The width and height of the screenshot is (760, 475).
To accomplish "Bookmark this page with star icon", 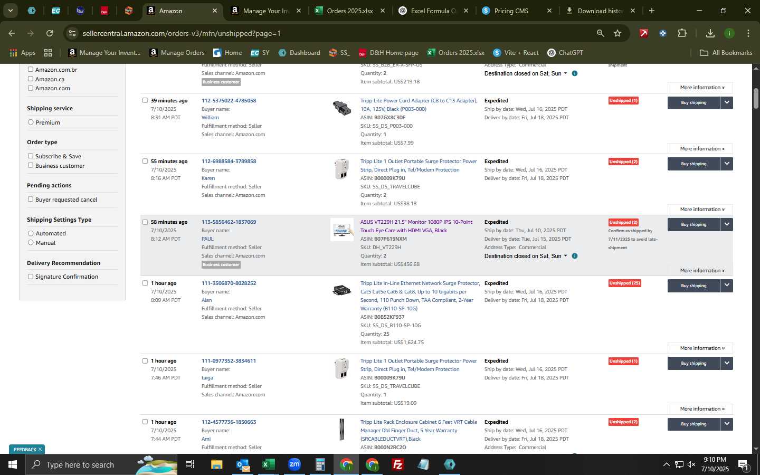I will click(x=617, y=33).
